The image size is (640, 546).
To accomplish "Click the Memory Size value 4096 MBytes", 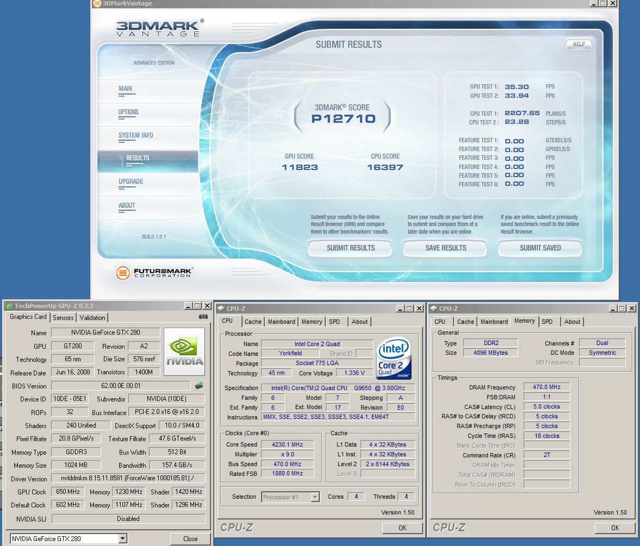I will tap(490, 353).
